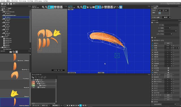Collapse part_2 node in frame control
181x107 pixels.
pos(38,84)
